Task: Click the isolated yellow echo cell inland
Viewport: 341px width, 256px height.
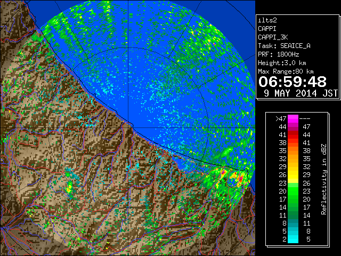Action: tap(69, 188)
